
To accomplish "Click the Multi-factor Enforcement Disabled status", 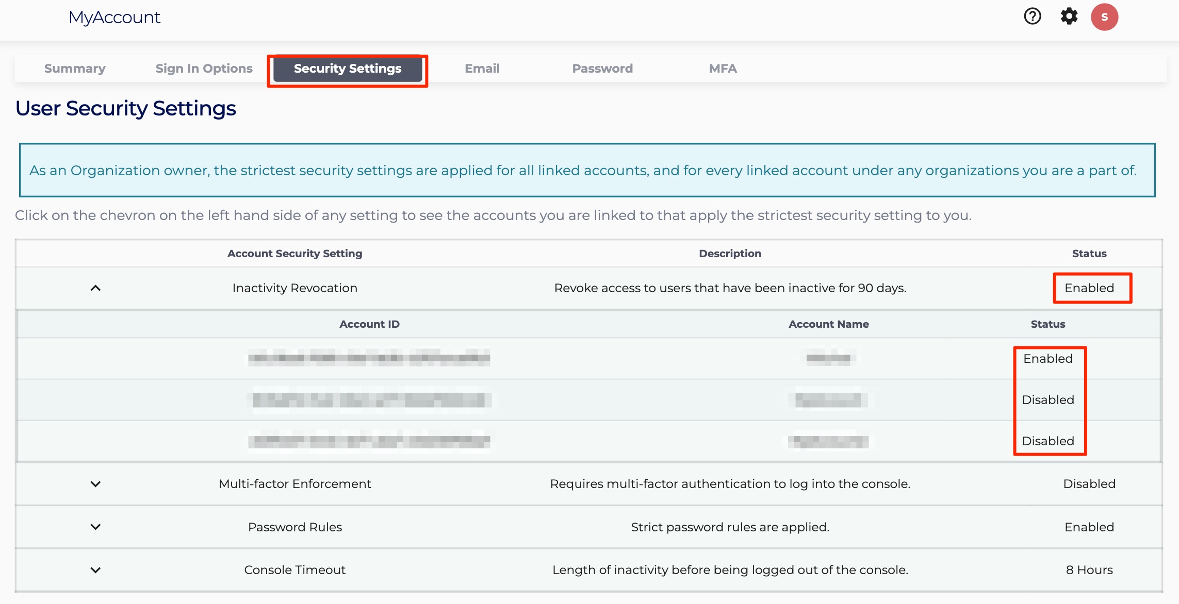I will point(1089,484).
